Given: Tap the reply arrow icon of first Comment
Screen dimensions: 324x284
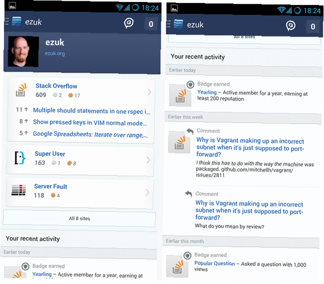Looking at the screenshot, I should click(x=190, y=131).
